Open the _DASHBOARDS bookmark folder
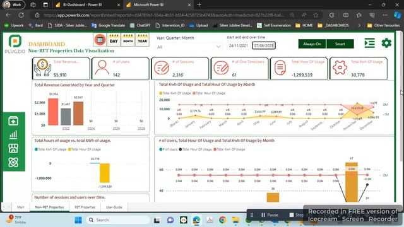This screenshot has height=227, width=404. click(x=333, y=25)
